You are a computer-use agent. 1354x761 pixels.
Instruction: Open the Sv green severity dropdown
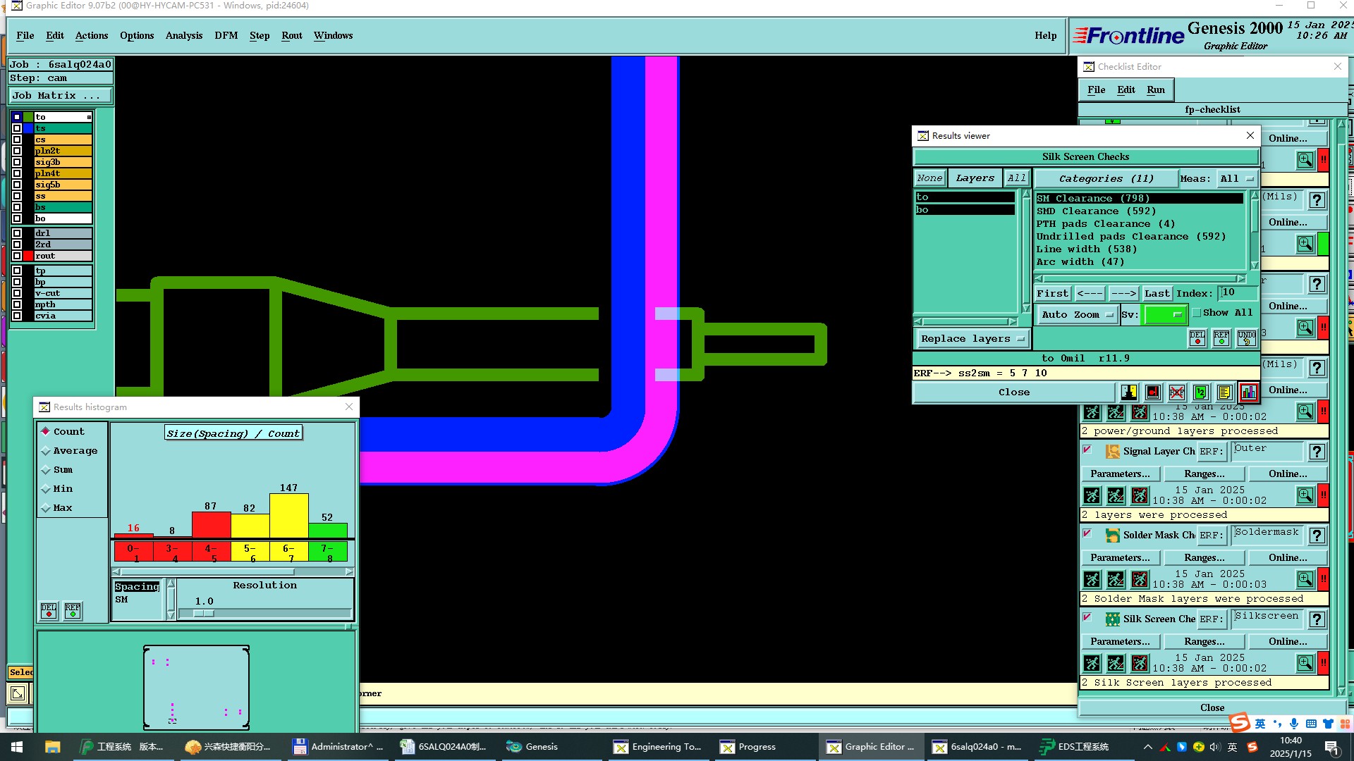click(1165, 315)
